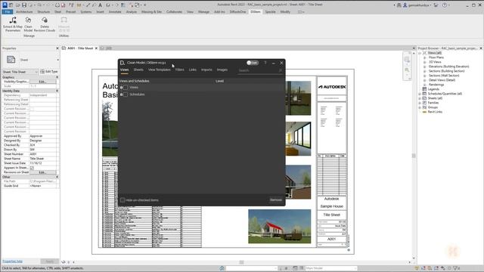The image size is (484, 272).
Task: Click the filter icon in the status bar
Action: (455, 268)
